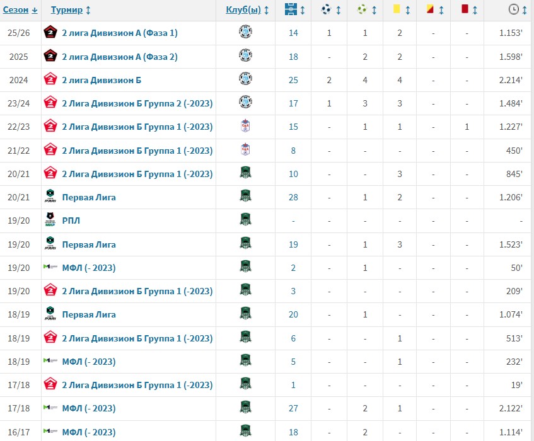Image resolution: width=534 pixels, height=441 pixels.
Task: Sort by goals football icon
Action: (x=326, y=9)
